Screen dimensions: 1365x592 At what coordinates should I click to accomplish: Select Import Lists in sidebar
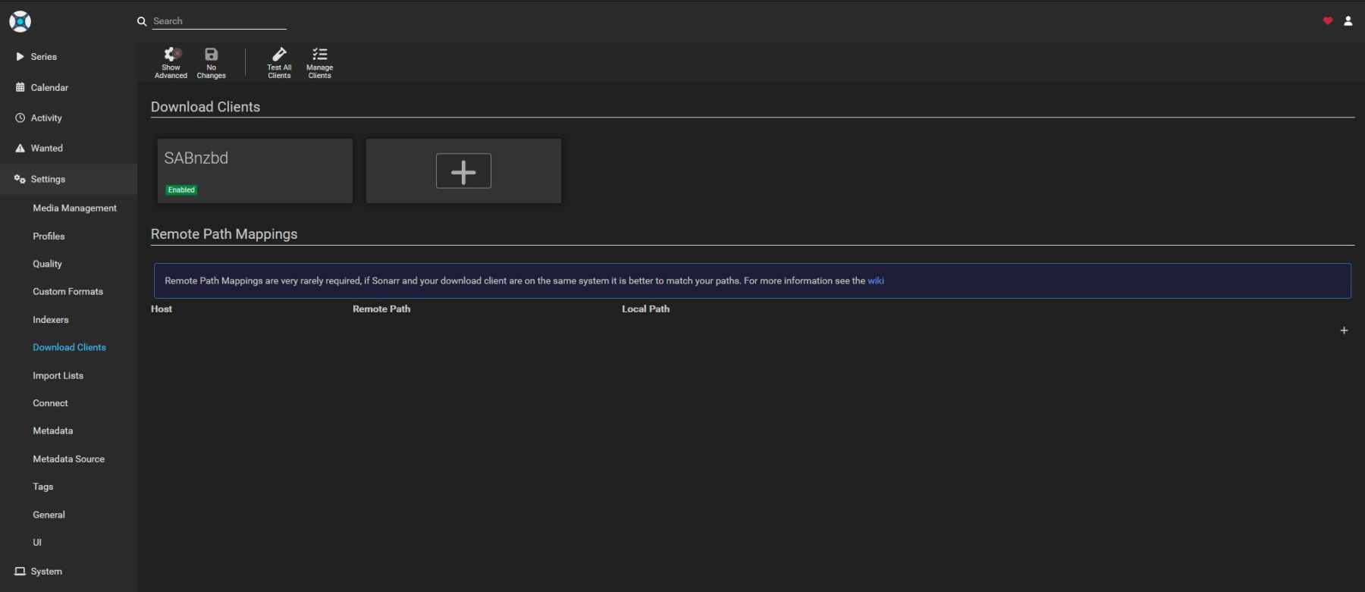(58, 376)
